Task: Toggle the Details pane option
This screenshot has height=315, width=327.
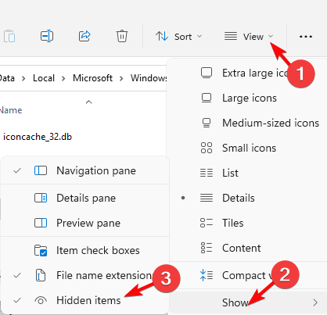Action: tap(85, 198)
